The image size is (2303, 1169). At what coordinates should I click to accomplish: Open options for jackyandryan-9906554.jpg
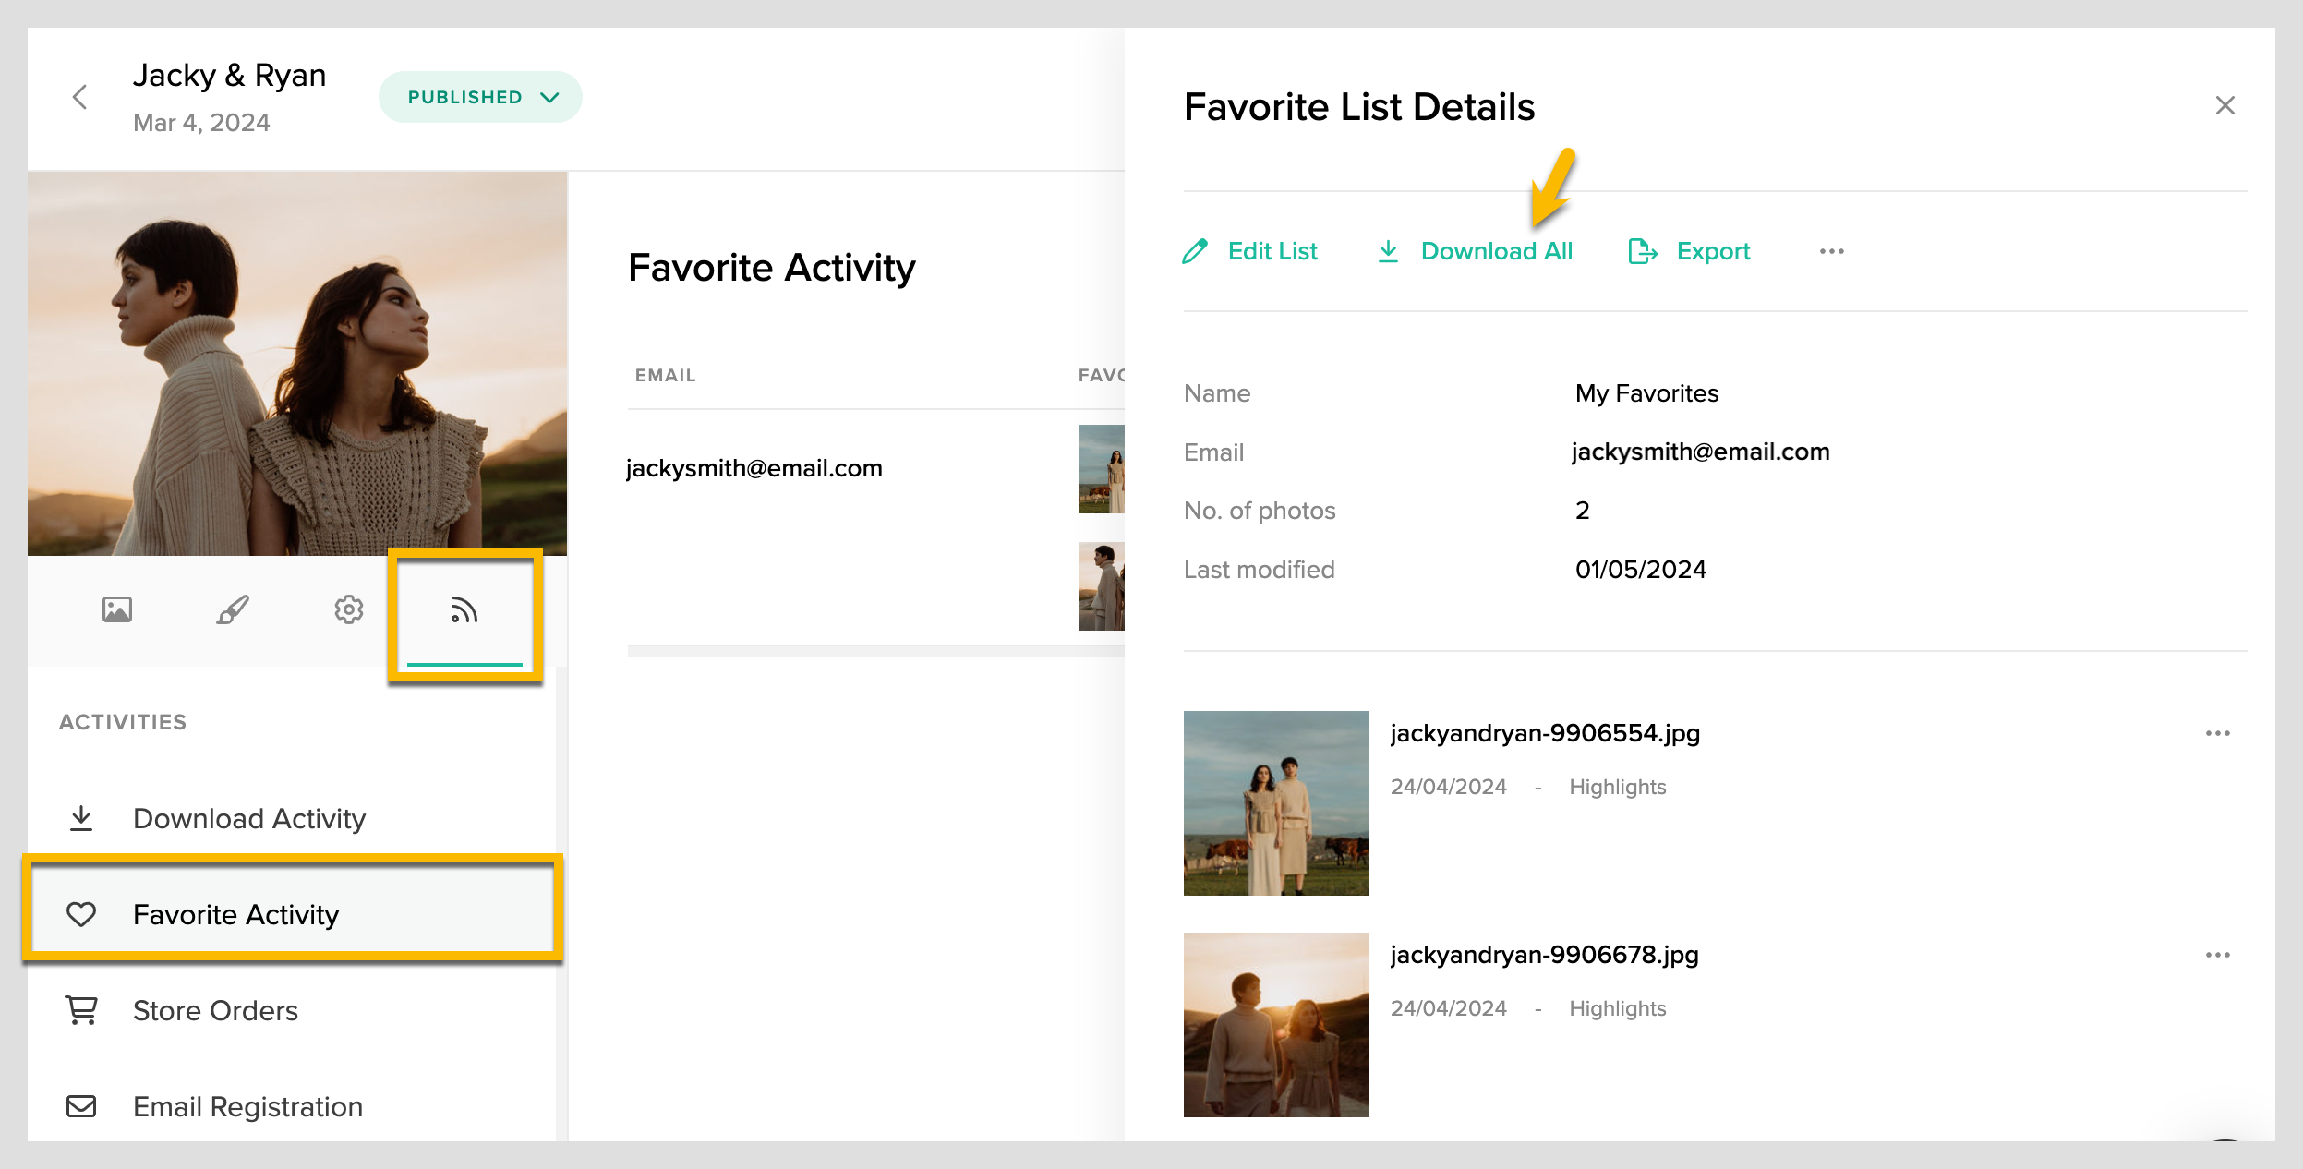2217,733
